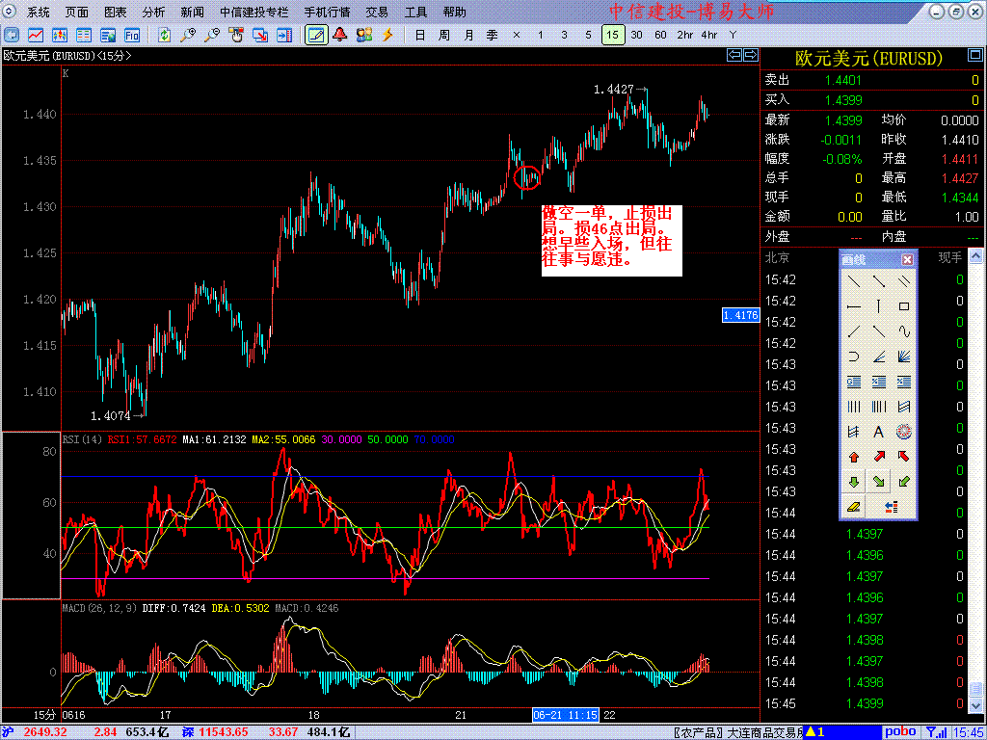Click the back navigation arrow in toolbar
This screenshot has height=740, width=987.
pos(13,35)
